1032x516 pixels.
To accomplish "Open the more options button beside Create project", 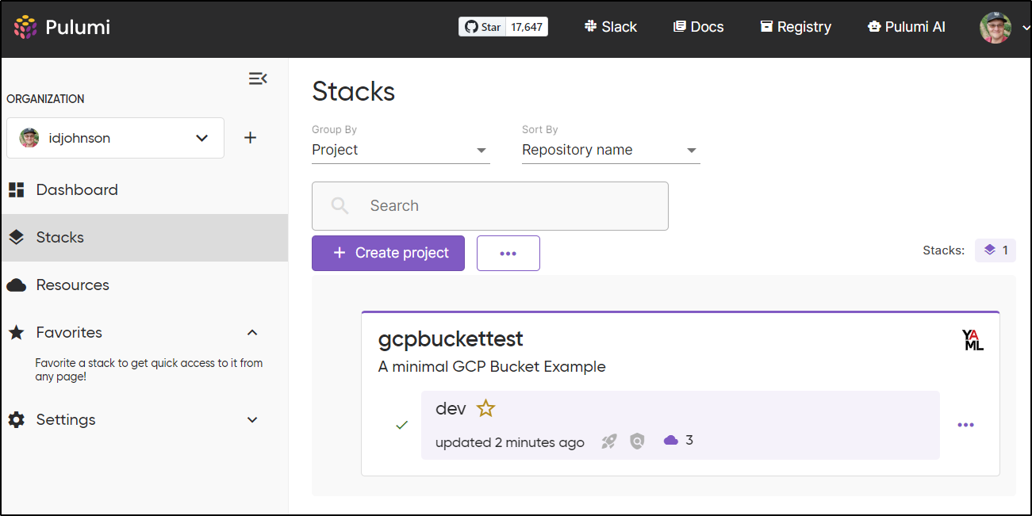I will click(508, 253).
